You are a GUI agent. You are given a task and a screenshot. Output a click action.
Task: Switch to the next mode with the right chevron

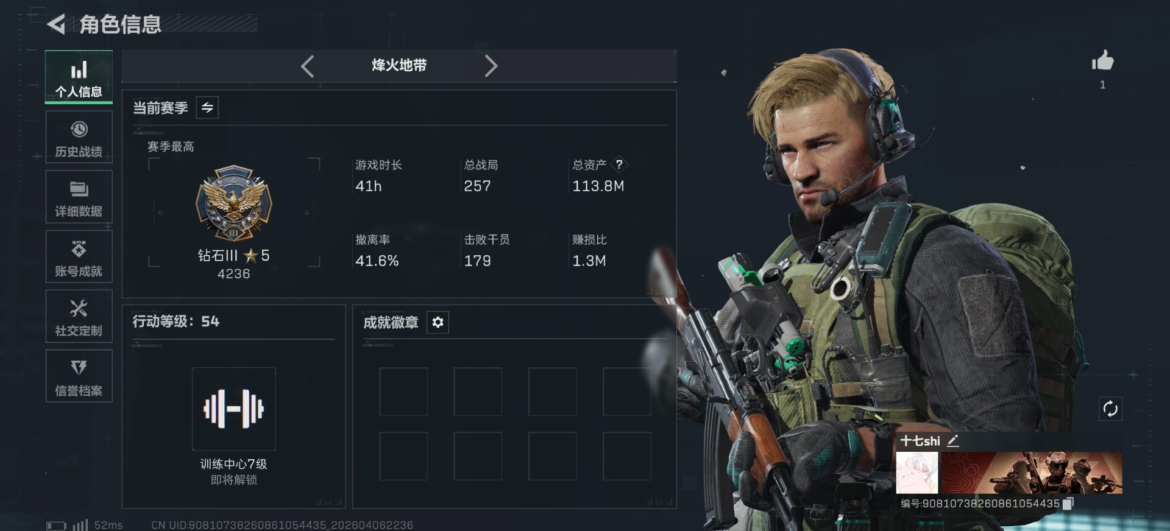coord(491,66)
